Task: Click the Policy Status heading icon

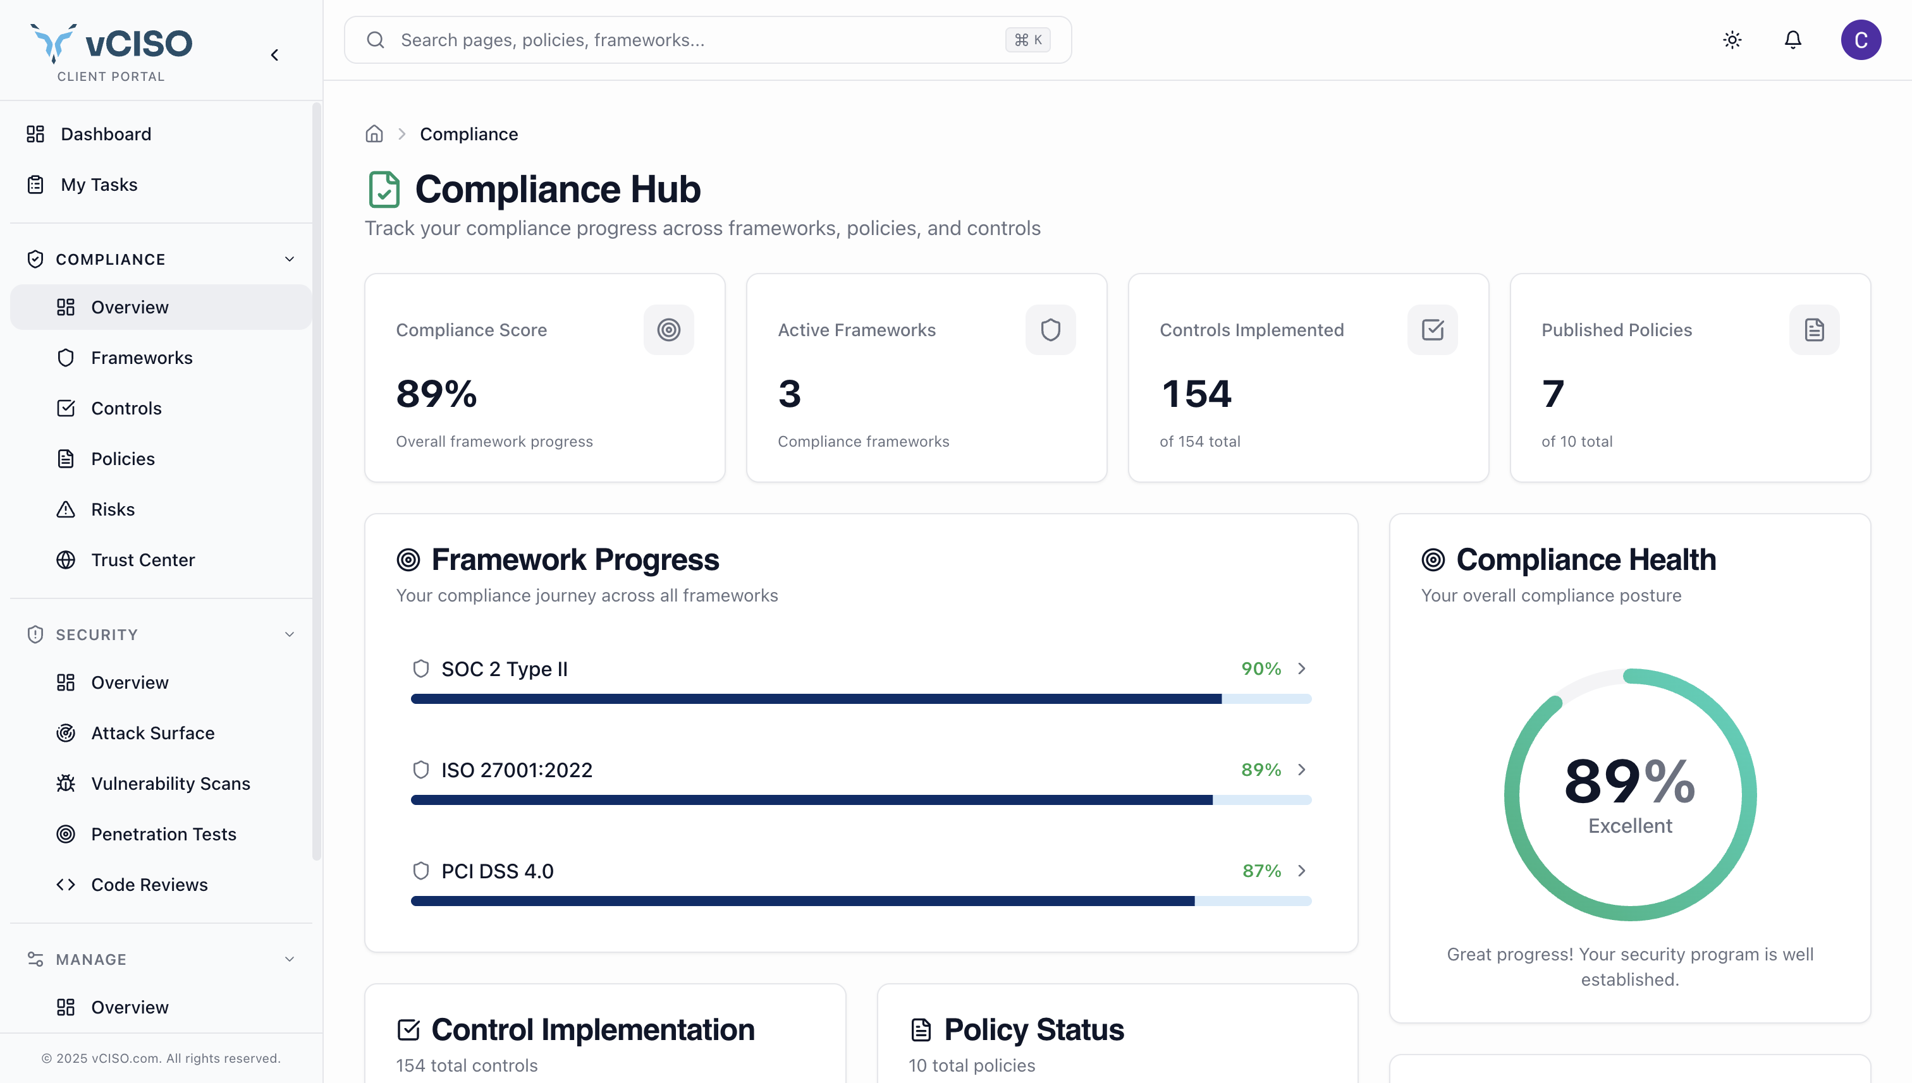Action: pyautogui.click(x=921, y=1029)
